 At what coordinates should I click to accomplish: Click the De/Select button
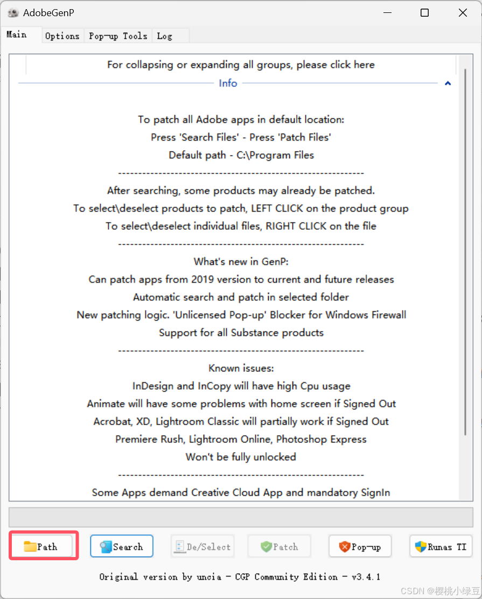202,546
